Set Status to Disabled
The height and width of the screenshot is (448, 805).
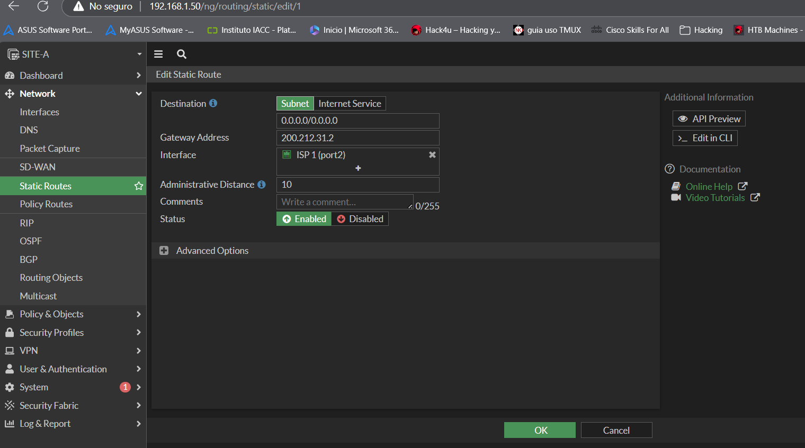coord(360,219)
